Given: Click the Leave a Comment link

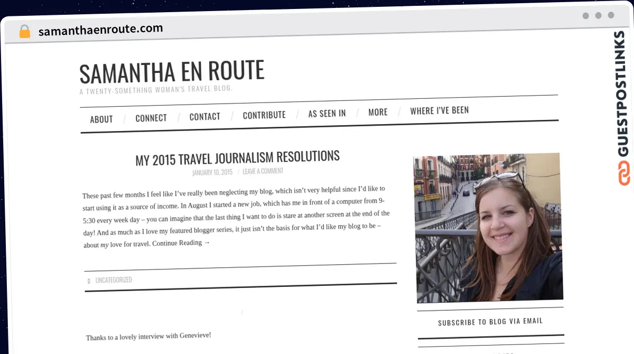Looking at the screenshot, I should [263, 171].
